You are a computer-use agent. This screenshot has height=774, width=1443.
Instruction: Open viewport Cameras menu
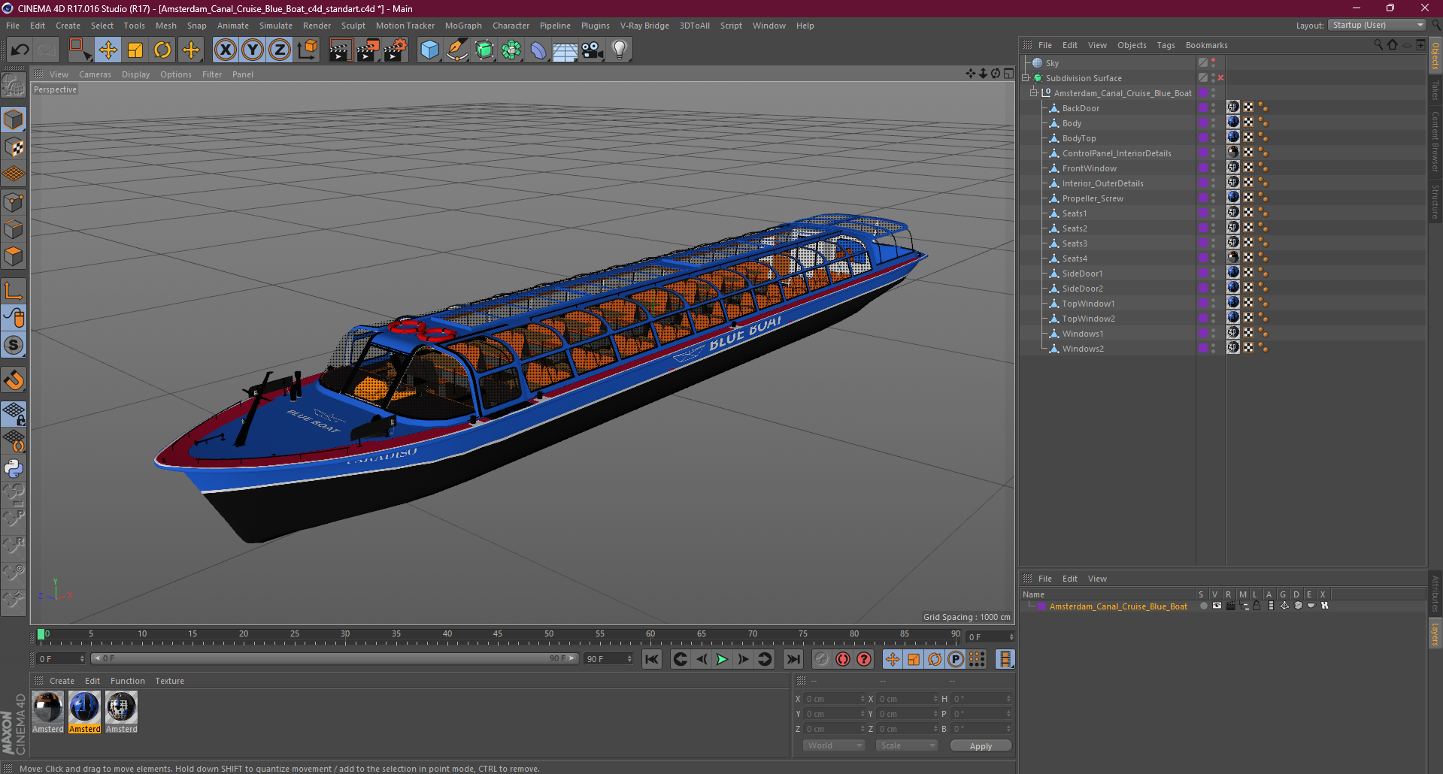pos(95,74)
